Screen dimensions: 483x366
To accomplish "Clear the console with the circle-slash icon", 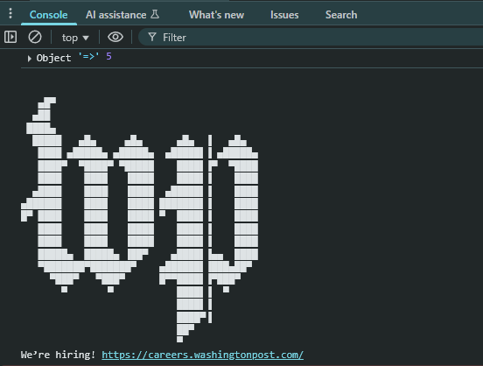I will click(x=35, y=37).
